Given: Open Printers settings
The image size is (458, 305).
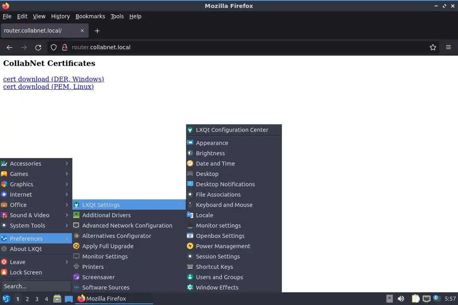Looking at the screenshot, I should [x=129, y=267].
